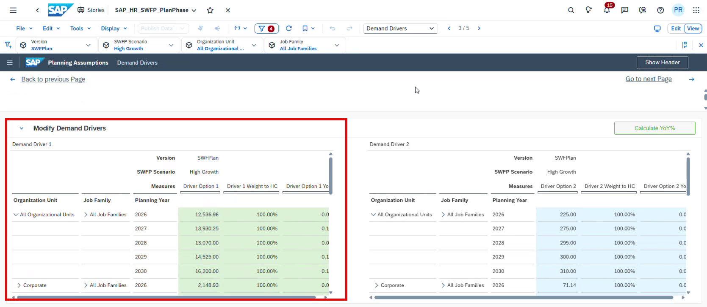Click the Calculate YoY% button

654,128
